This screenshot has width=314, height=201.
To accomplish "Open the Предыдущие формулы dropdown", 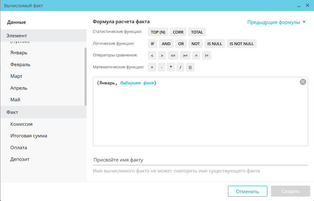I will coord(276,22).
